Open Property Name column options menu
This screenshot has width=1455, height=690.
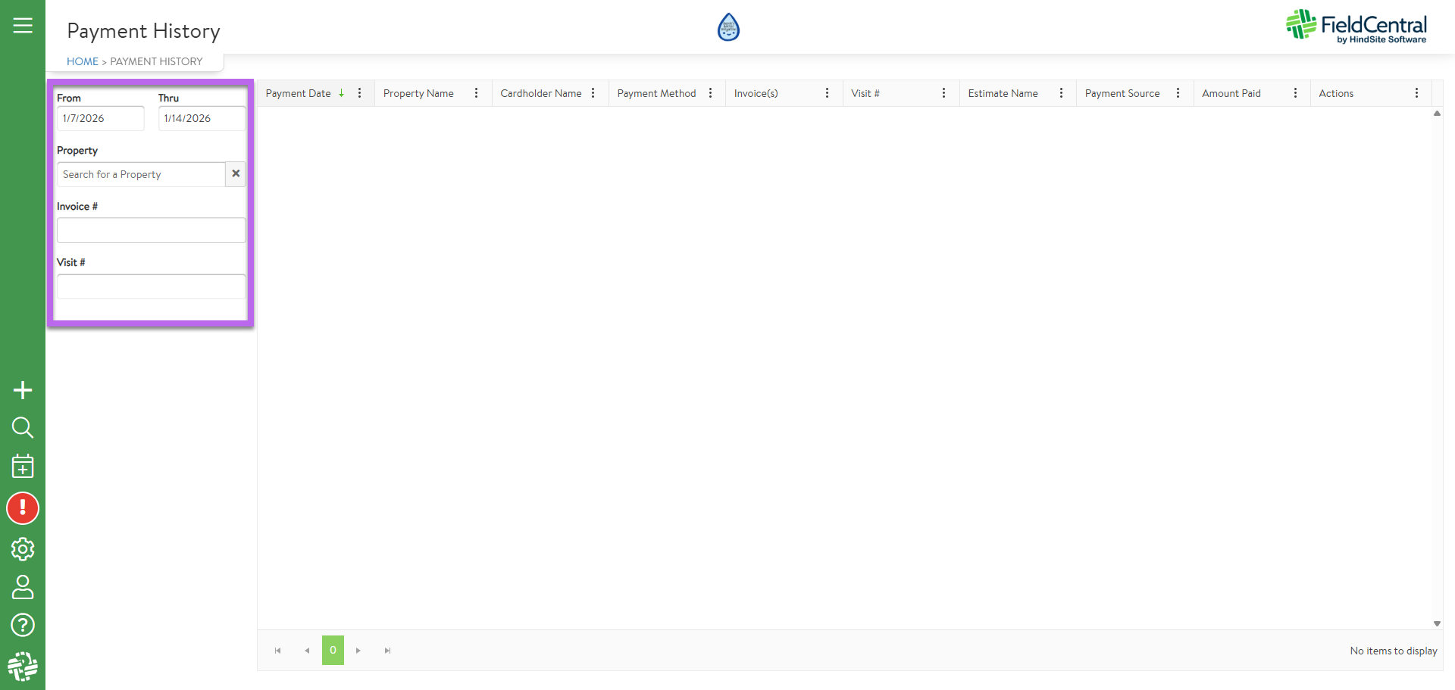[476, 93]
